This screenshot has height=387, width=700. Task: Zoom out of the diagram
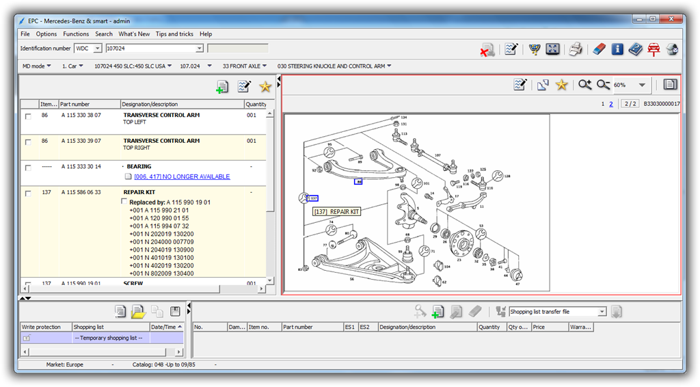pyautogui.click(x=603, y=84)
